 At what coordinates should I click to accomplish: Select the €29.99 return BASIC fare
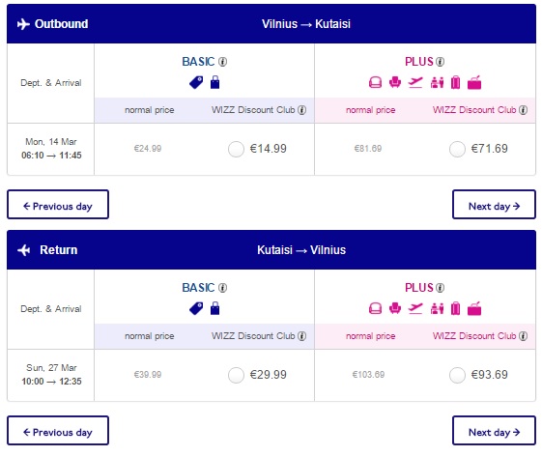coord(236,375)
